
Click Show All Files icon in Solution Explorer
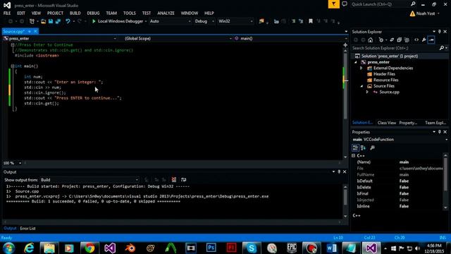pos(407,40)
